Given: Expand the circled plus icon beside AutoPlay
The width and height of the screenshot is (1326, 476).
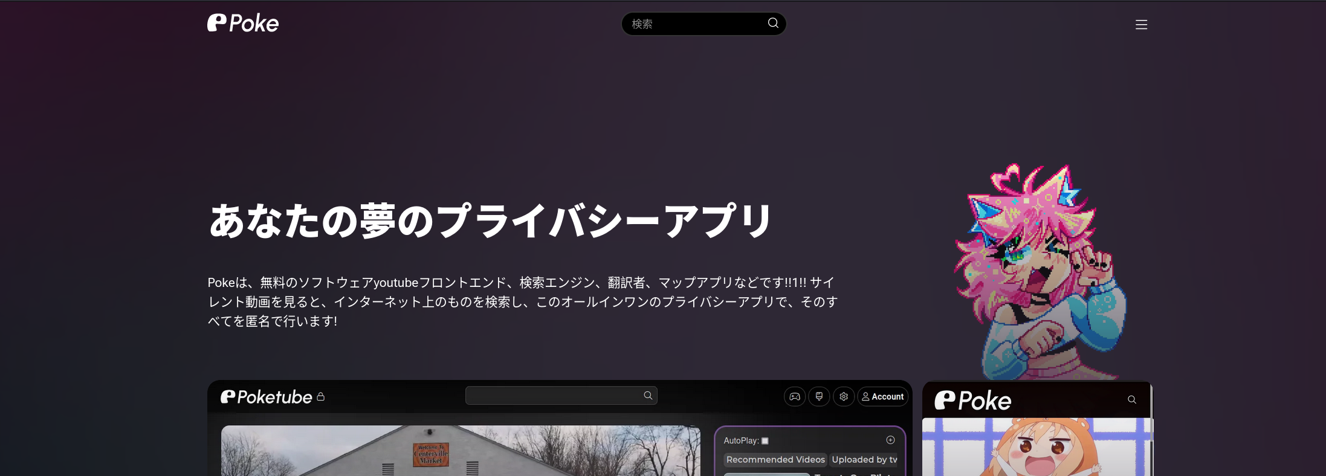Looking at the screenshot, I should tap(890, 440).
